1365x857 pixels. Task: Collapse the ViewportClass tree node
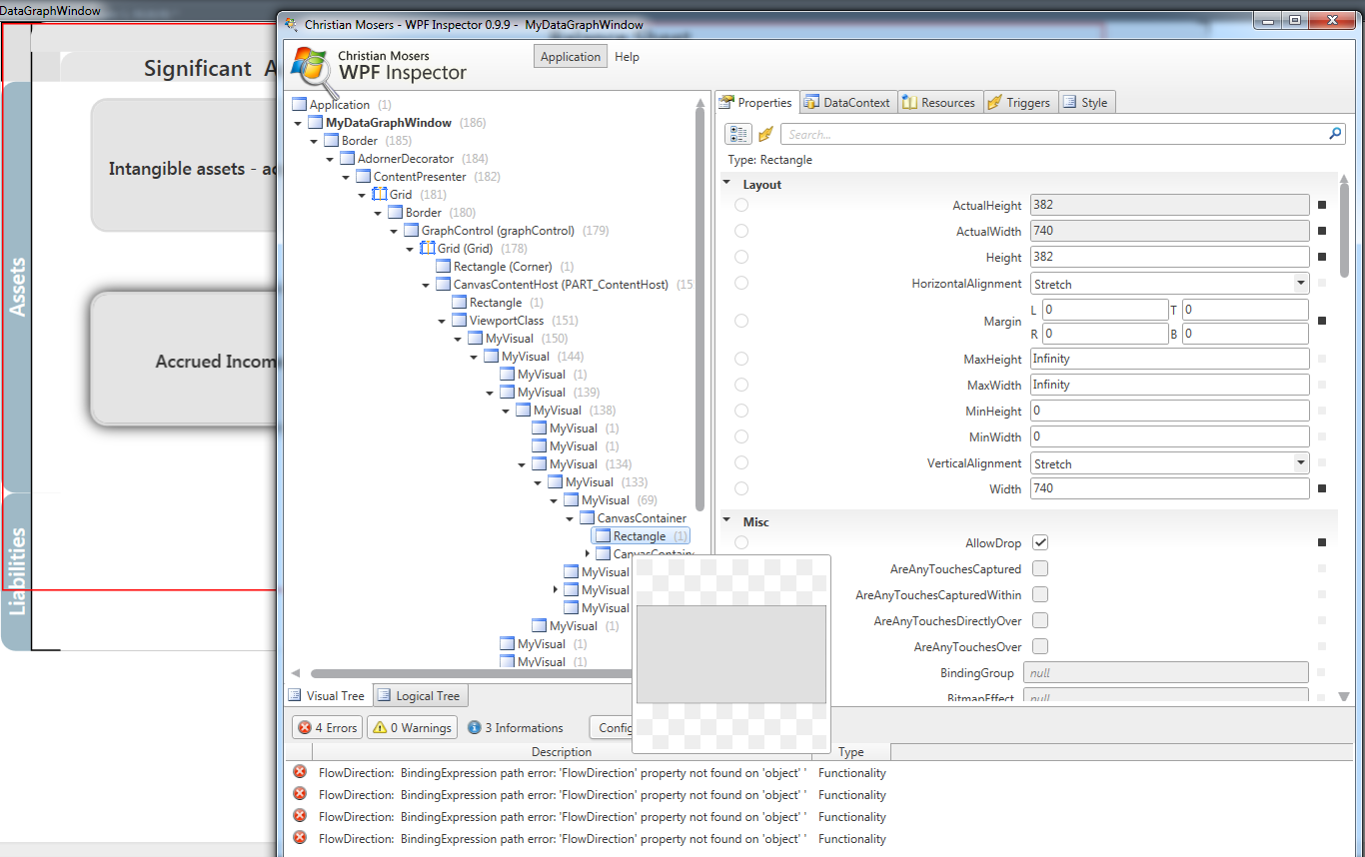[x=442, y=321]
